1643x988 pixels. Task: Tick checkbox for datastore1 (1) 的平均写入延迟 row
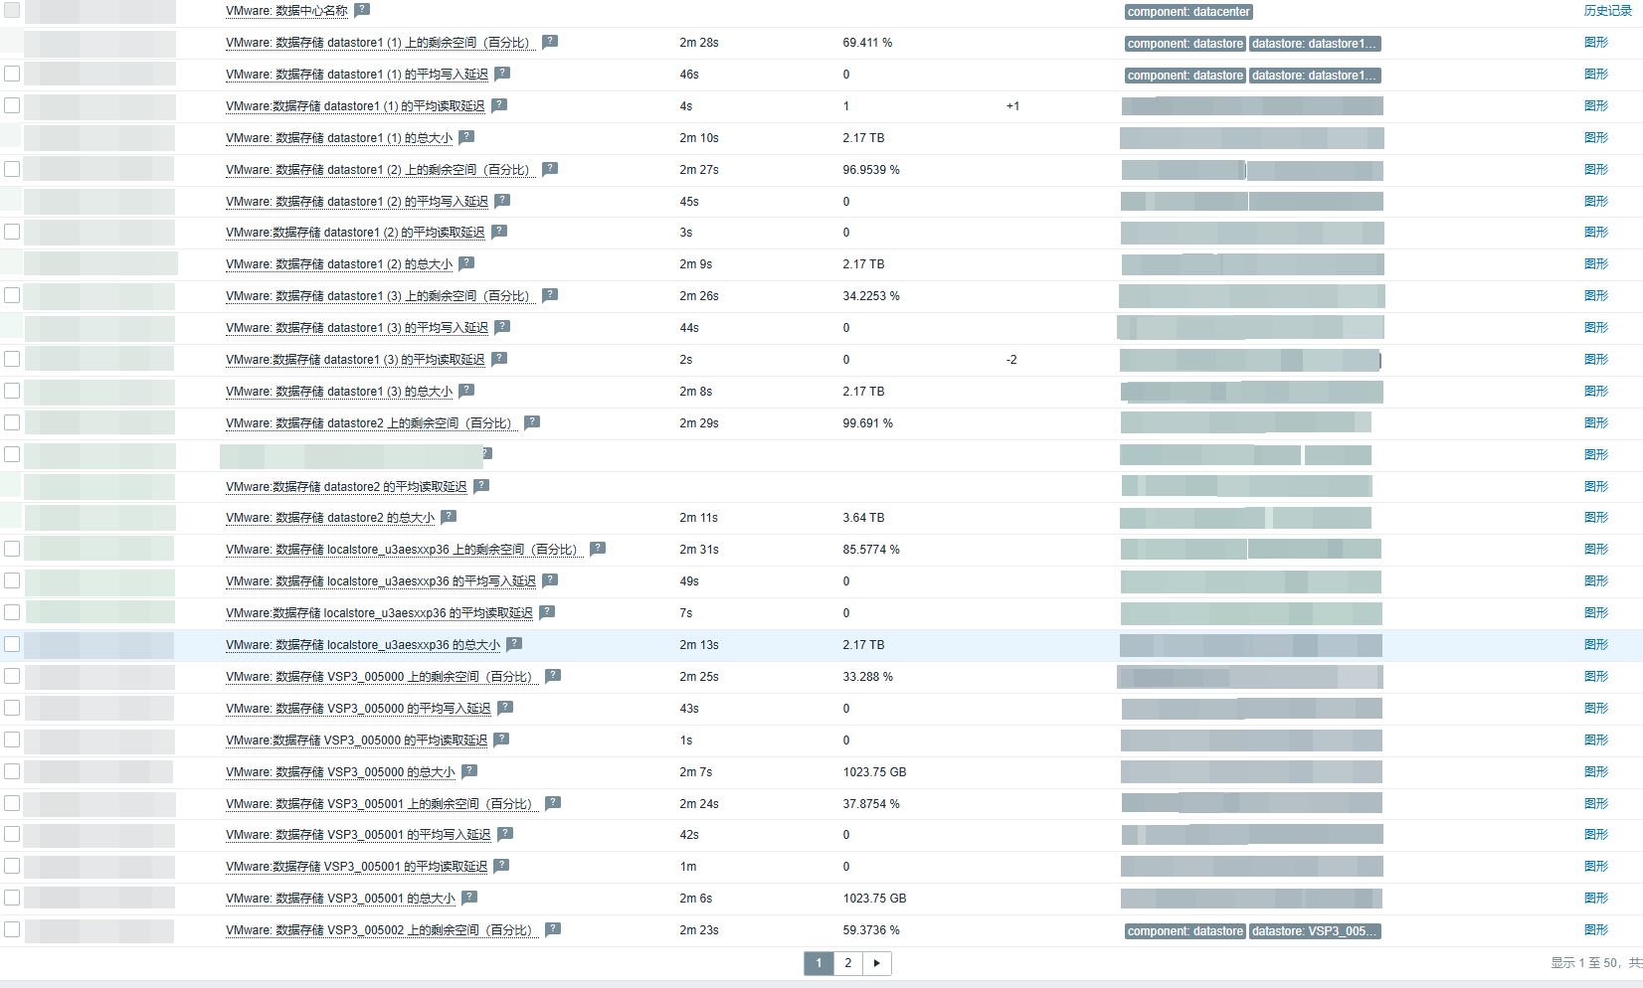click(x=12, y=74)
